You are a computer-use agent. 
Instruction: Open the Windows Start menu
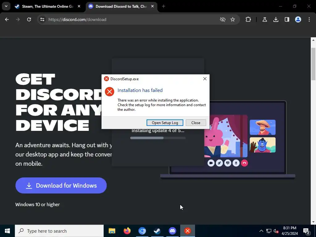tap(7, 231)
